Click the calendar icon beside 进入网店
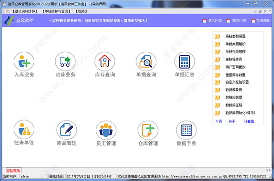This screenshot has width=274, height=181. (205, 21)
